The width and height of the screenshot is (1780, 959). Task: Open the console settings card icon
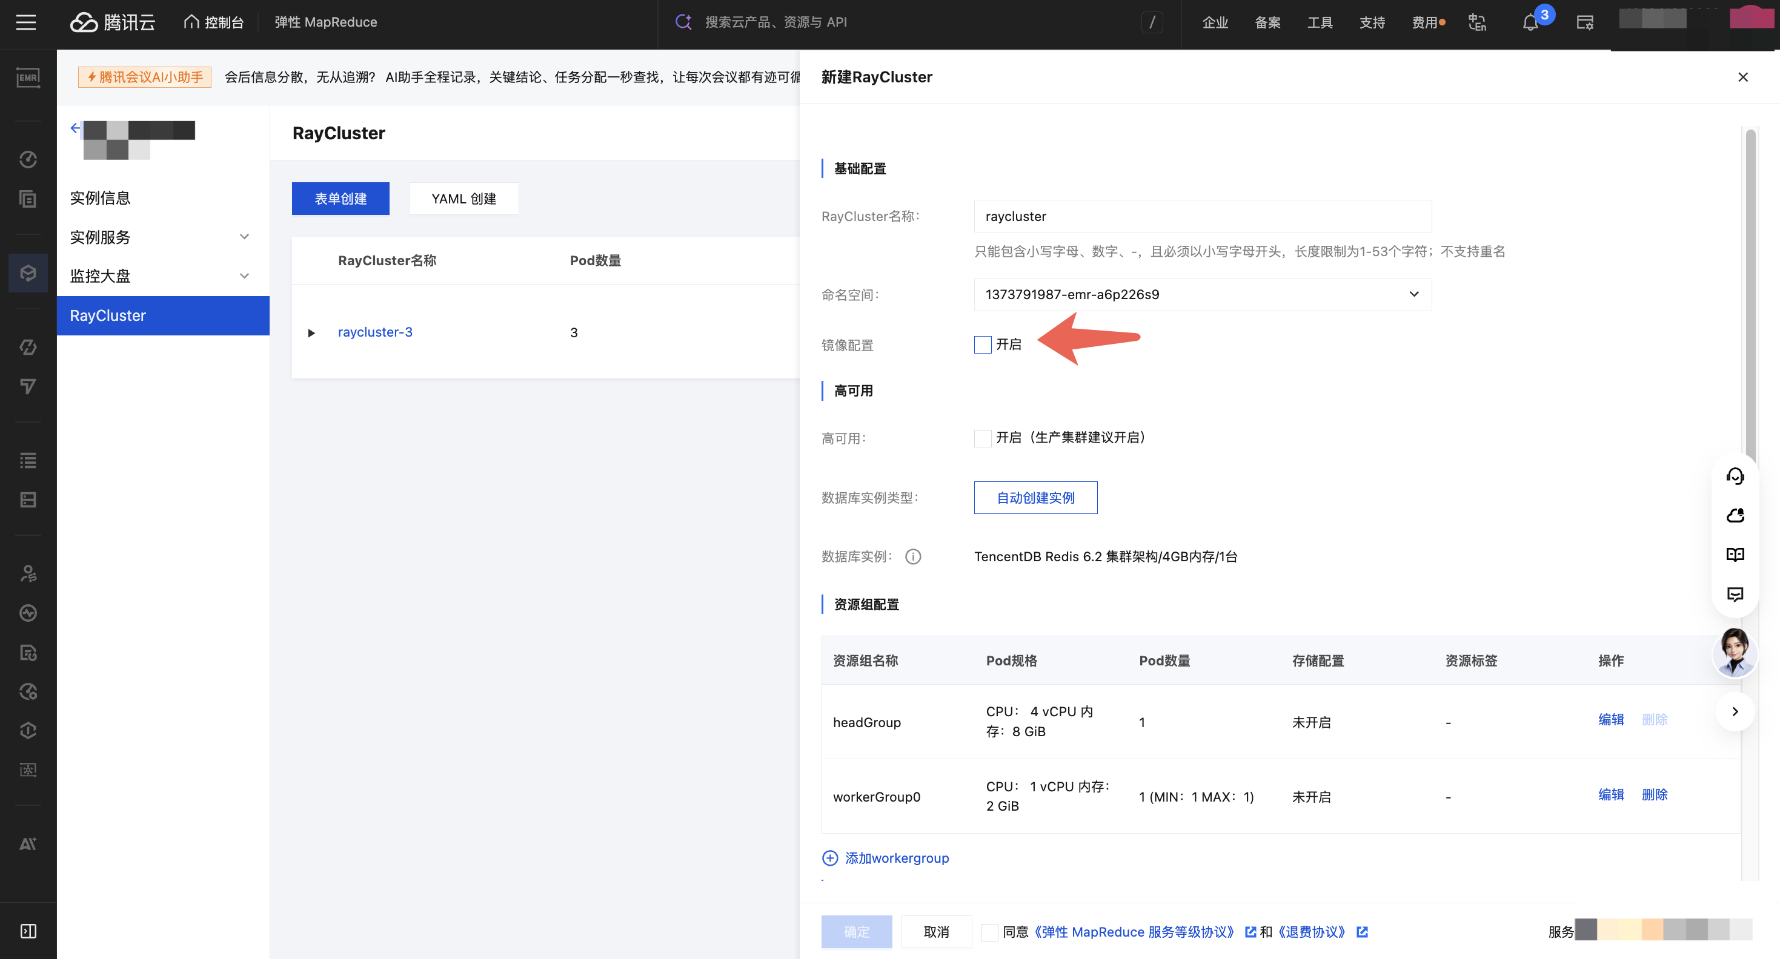click(1585, 22)
